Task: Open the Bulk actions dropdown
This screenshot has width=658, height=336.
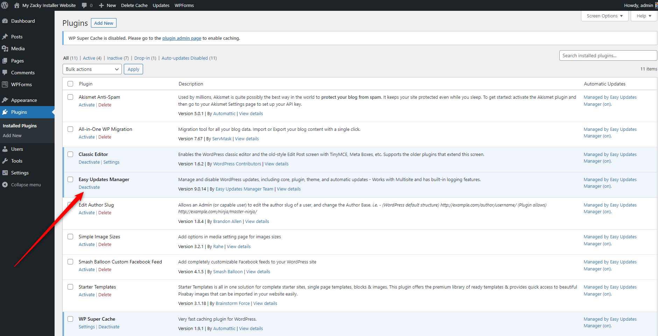Action: (x=92, y=69)
